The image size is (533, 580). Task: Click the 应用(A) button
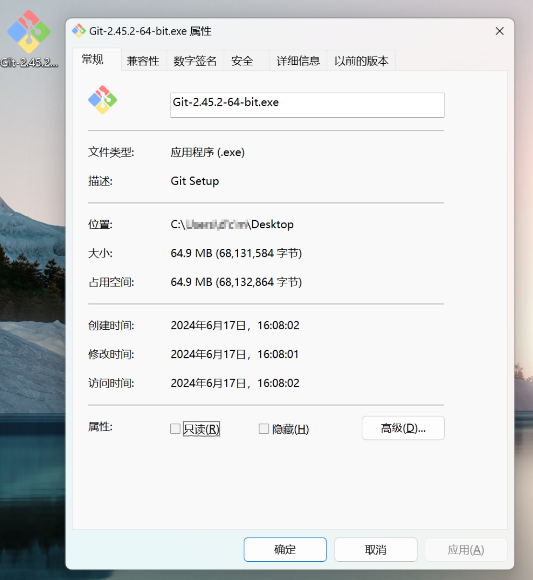tap(466, 549)
